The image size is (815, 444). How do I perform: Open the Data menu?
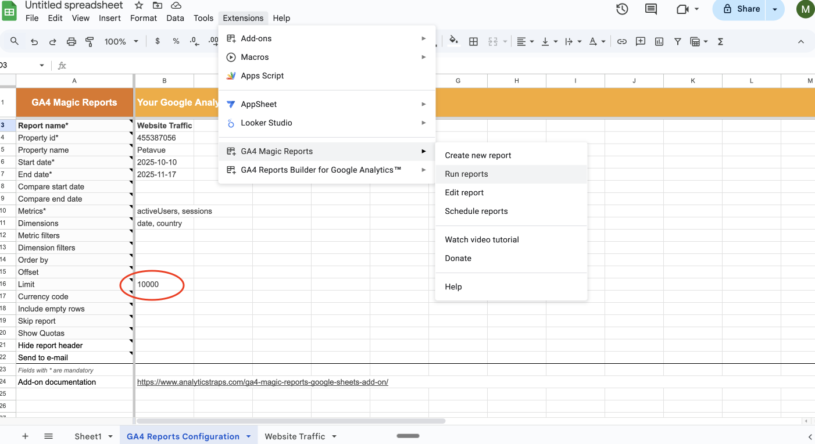[175, 18]
